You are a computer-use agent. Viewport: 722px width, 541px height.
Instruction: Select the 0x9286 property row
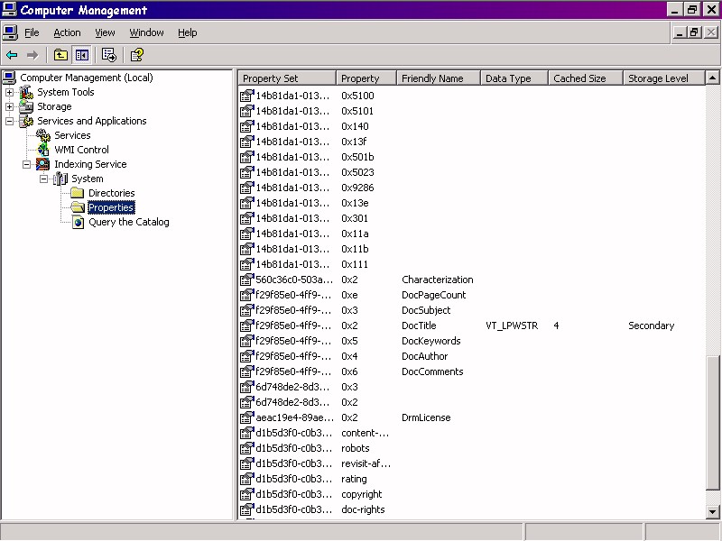click(x=472, y=188)
